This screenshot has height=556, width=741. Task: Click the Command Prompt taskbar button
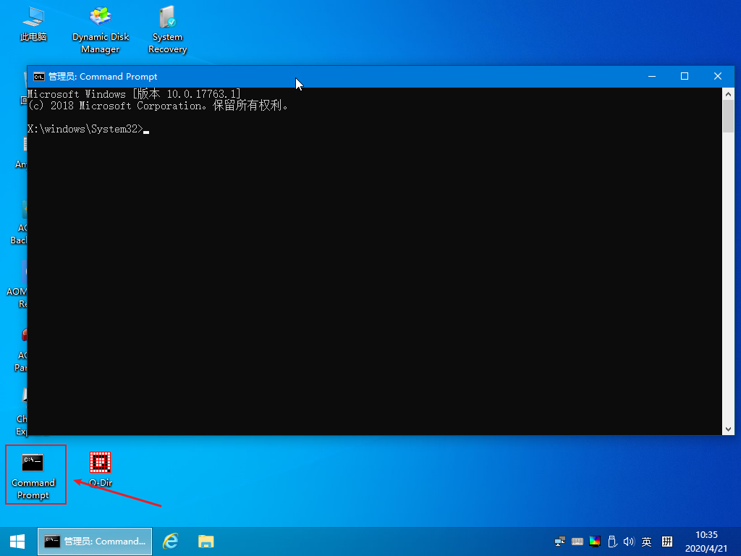point(95,541)
